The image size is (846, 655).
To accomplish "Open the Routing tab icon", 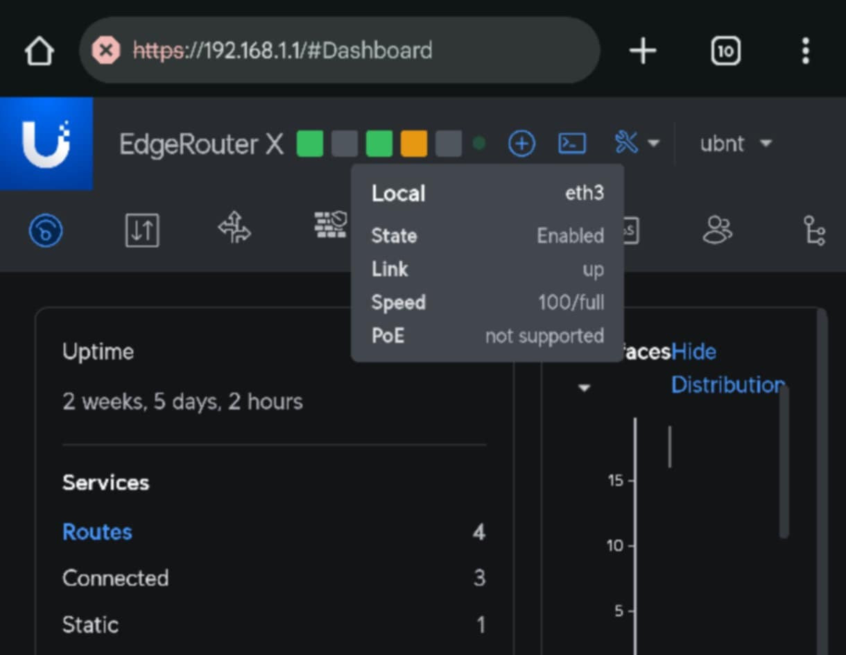I will coord(234,228).
